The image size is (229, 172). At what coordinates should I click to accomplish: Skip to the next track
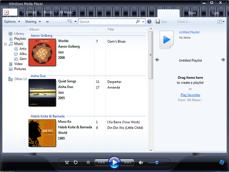tap(127, 162)
